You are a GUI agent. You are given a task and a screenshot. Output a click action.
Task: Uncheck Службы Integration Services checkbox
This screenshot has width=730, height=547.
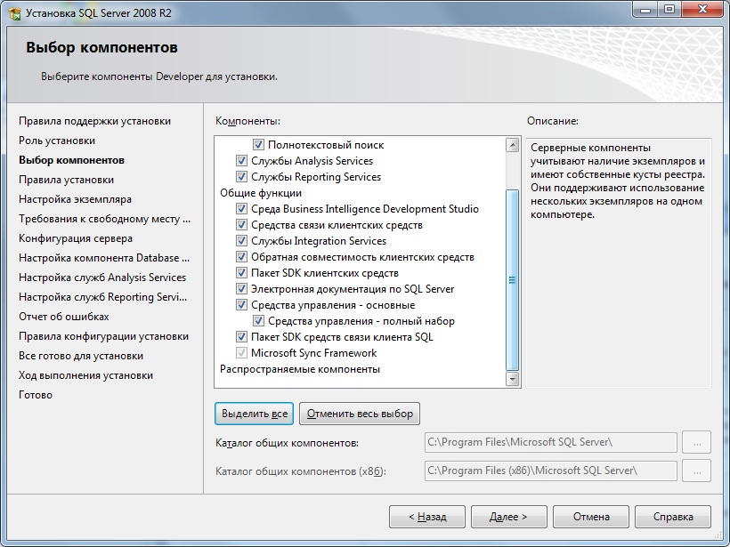[241, 241]
